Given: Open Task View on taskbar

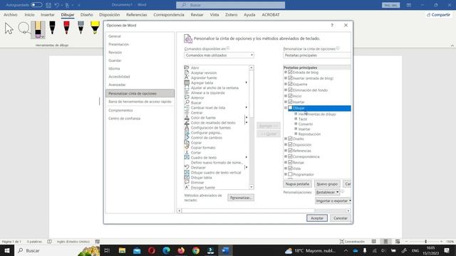Looking at the screenshot, I should (x=107, y=250).
